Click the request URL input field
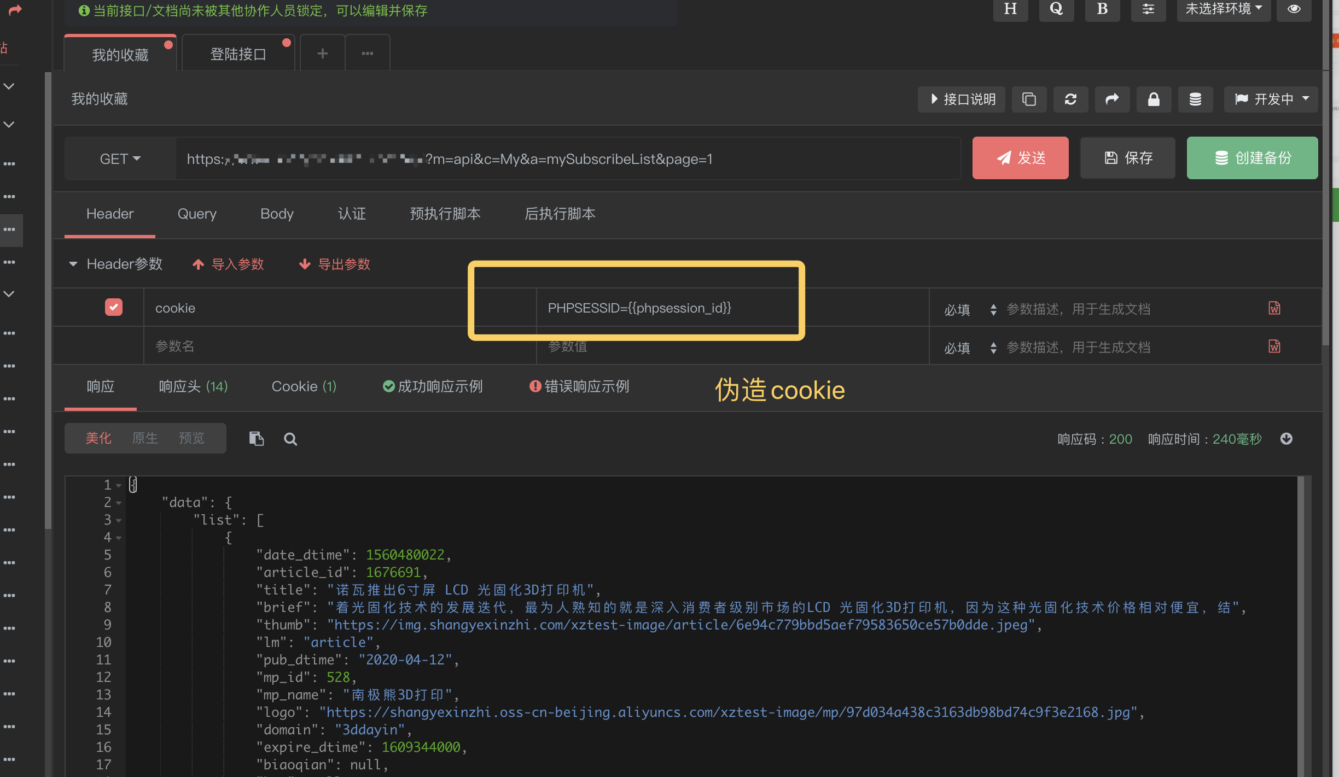 (x=547, y=158)
